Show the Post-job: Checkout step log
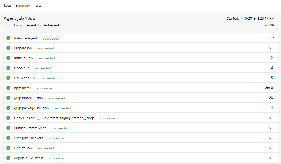The height and width of the screenshot is (164, 281). coord(29,138)
